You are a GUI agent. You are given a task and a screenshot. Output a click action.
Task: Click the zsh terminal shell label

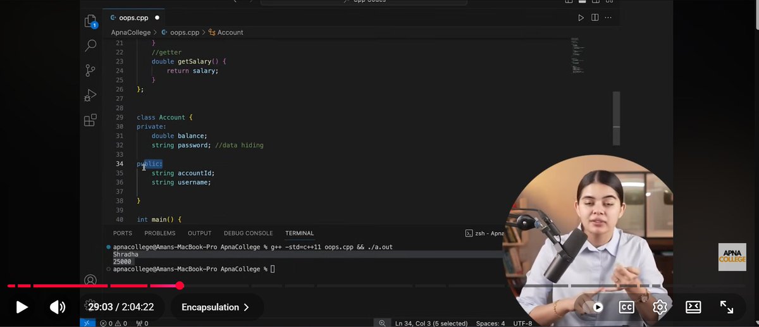[x=484, y=233]
